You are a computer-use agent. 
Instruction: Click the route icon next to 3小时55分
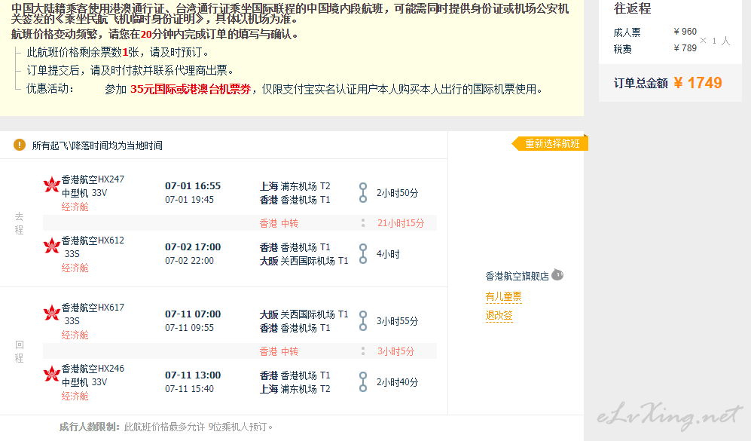[x=363, y=320]
